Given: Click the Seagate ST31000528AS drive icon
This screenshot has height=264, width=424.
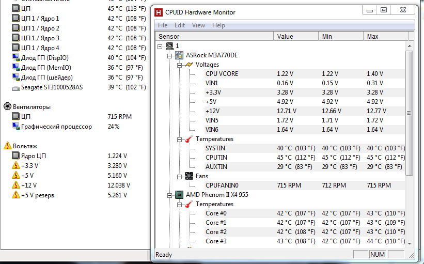Looking at the screenshot, I should (16, 88).
